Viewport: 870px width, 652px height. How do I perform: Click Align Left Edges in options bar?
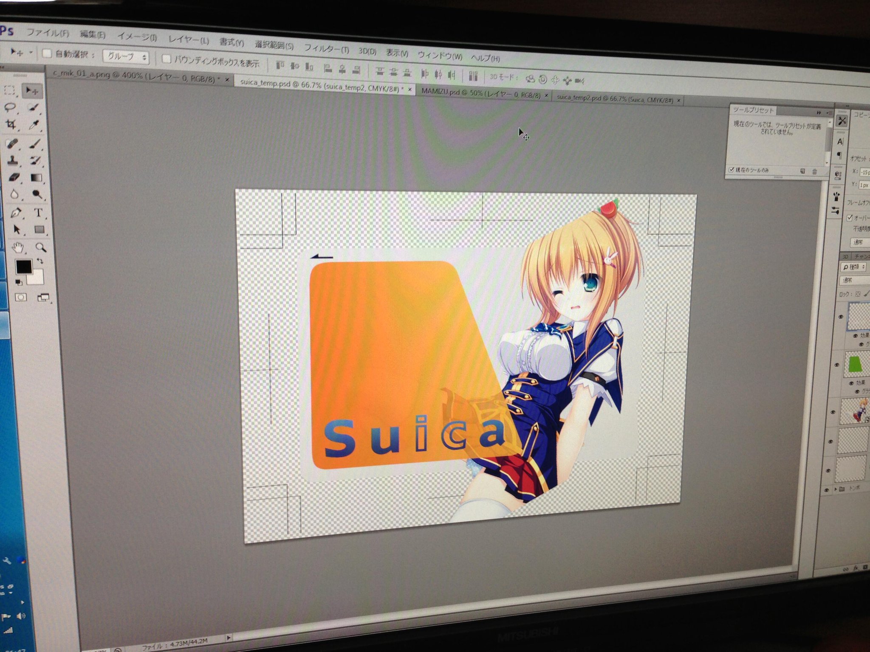[328, 68]
